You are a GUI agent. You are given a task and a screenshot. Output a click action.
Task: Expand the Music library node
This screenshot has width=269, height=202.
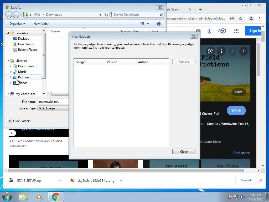[x=11, y=72]
